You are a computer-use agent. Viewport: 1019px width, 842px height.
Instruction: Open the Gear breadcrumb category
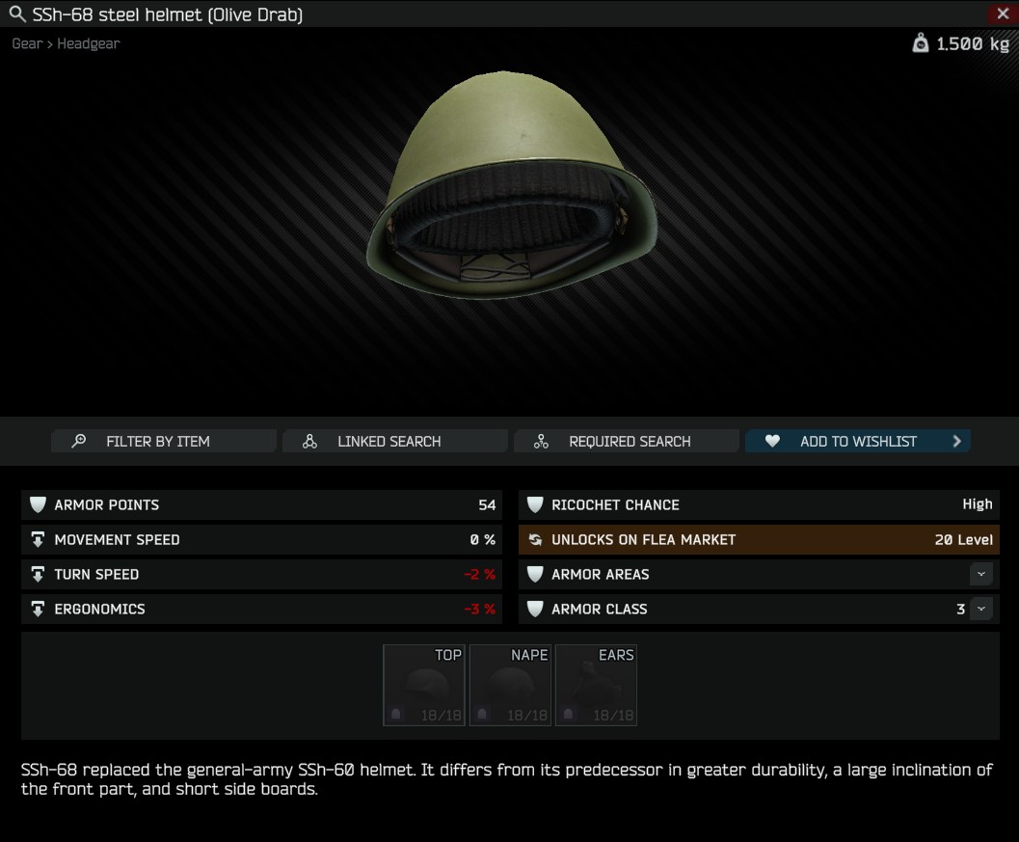point(27,43)
